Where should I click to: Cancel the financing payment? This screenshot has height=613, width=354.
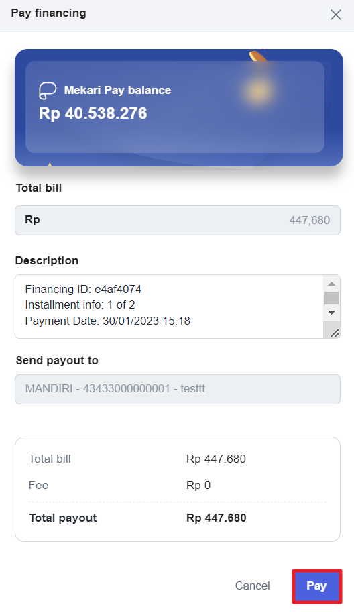coord(252,586)
